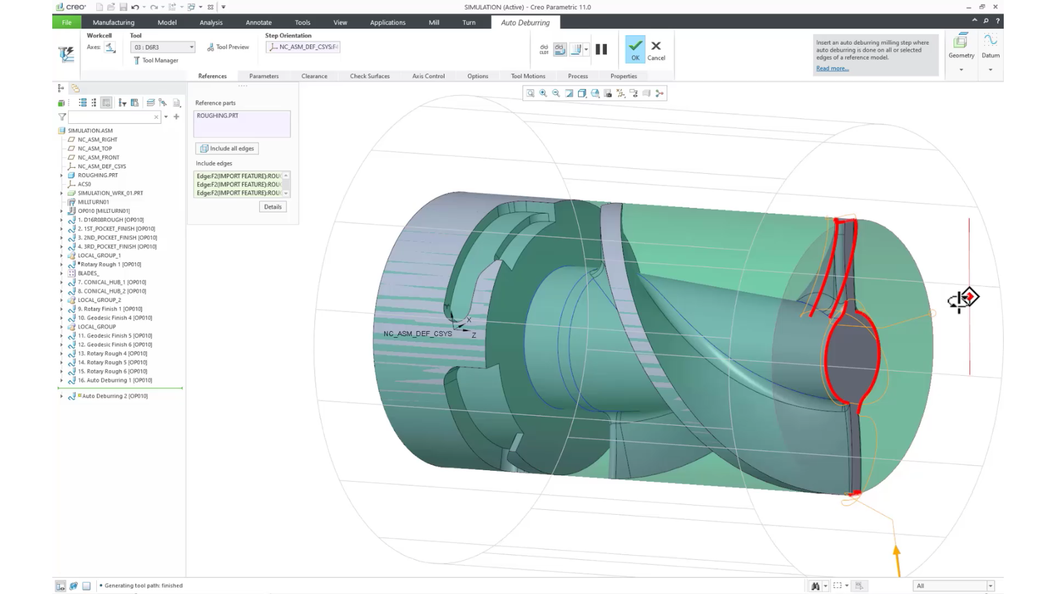Accept the step with the OK button
The width and height of the screenshot is (1056, 594).
635,50
